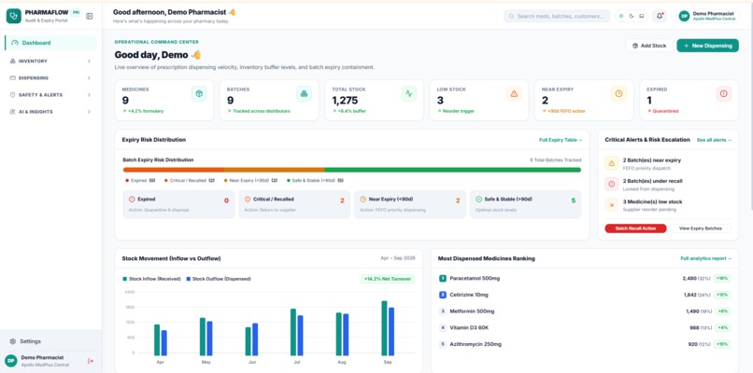The height and width of the screenshot is (373, 753).
Task: Click the Expired tile with count 0
Action: (178, 205)
